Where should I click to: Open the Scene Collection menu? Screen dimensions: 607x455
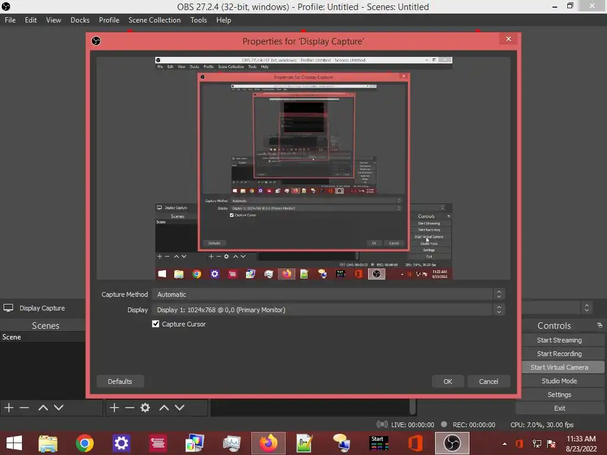click(155, 20)
